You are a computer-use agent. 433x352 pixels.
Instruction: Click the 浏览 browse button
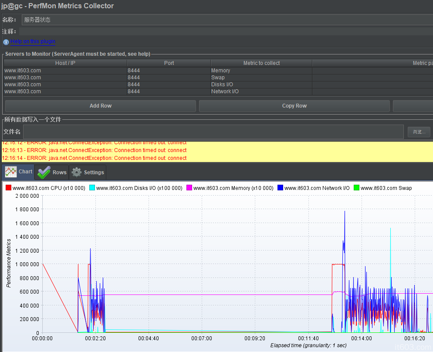tap(419, 132)
